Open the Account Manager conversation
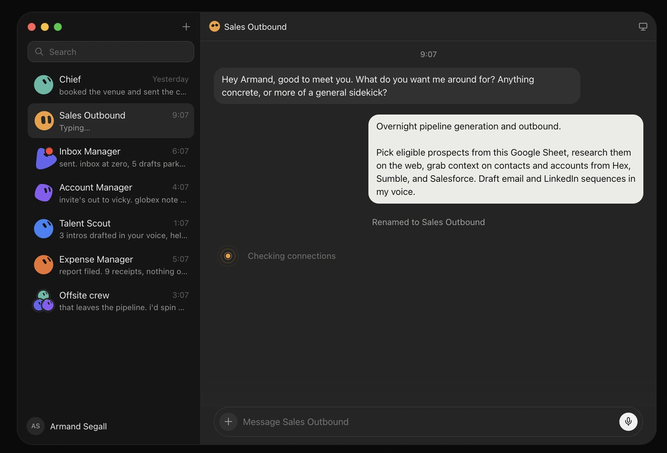Image resolution: width=667 pixels, height=453 pixels. [111, 193]
